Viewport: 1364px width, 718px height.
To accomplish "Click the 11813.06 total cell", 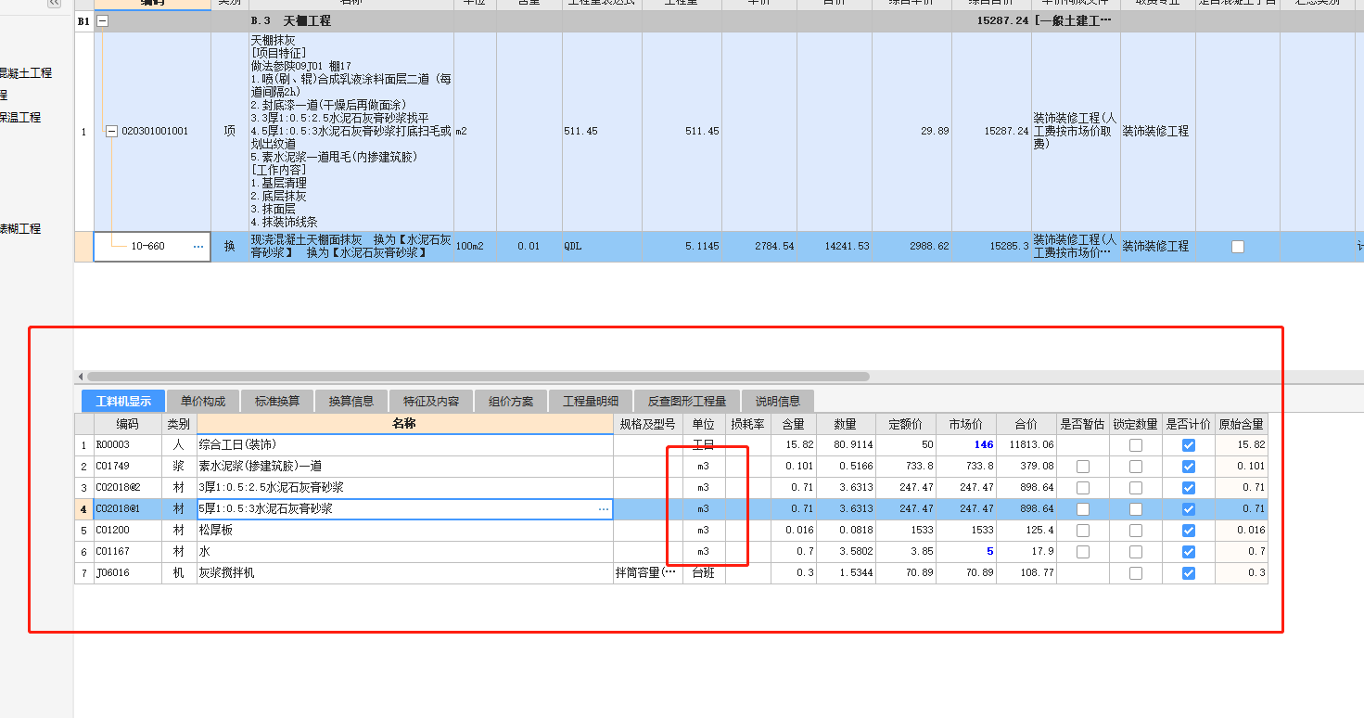I will (x=1026, y=445).
